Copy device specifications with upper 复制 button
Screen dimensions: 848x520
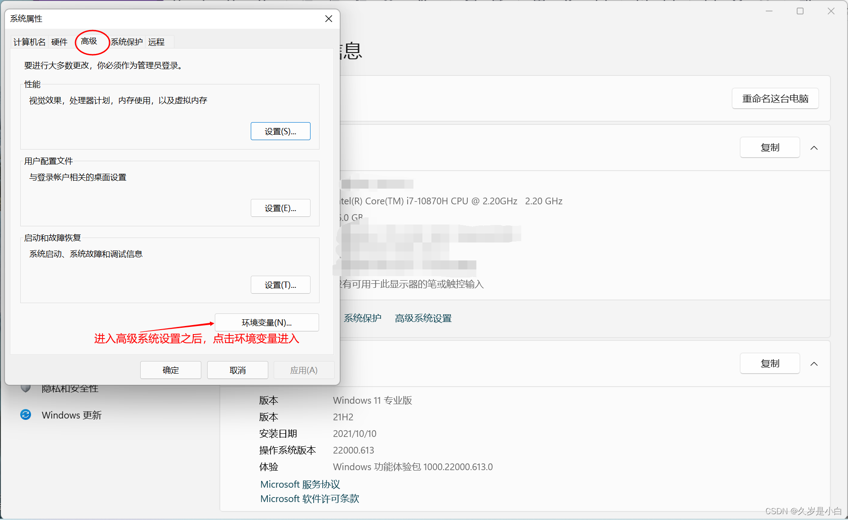[770, 148]
